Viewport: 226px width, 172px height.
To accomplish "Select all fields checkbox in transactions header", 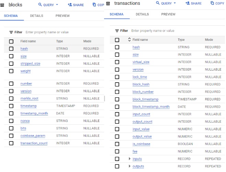I will pos(117,40).
